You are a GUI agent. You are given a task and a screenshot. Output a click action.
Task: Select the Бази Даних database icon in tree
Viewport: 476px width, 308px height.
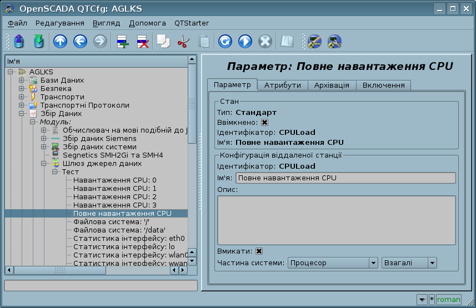click(x=33, y=80)
